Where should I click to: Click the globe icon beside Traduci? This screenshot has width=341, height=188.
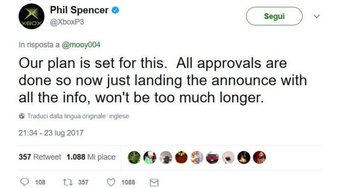pos(22,116)
